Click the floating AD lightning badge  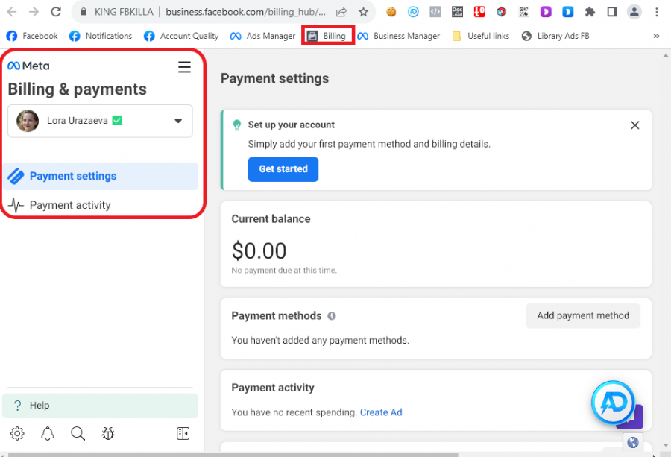point(613,403)
